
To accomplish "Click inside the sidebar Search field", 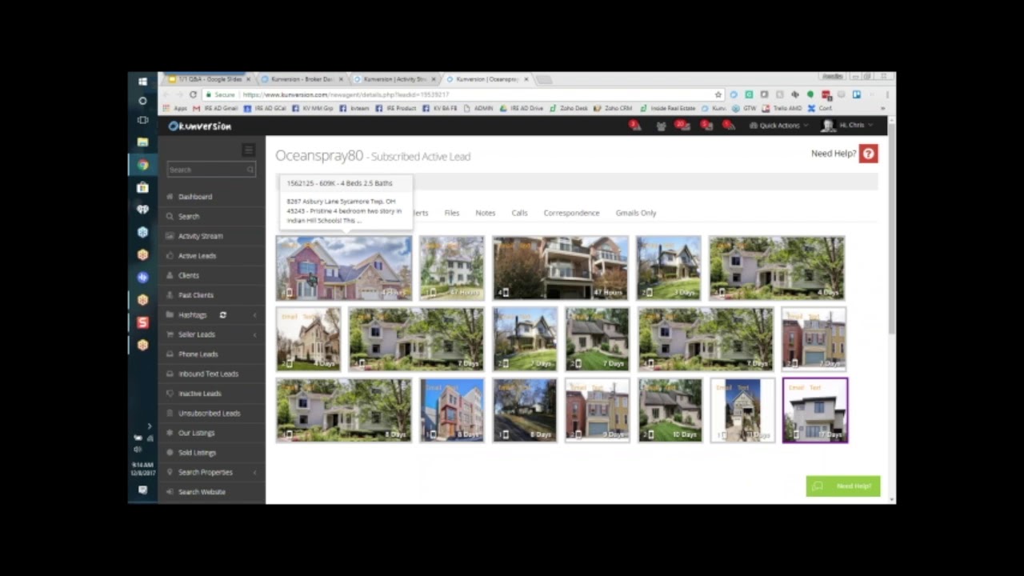I will point(211,170).
